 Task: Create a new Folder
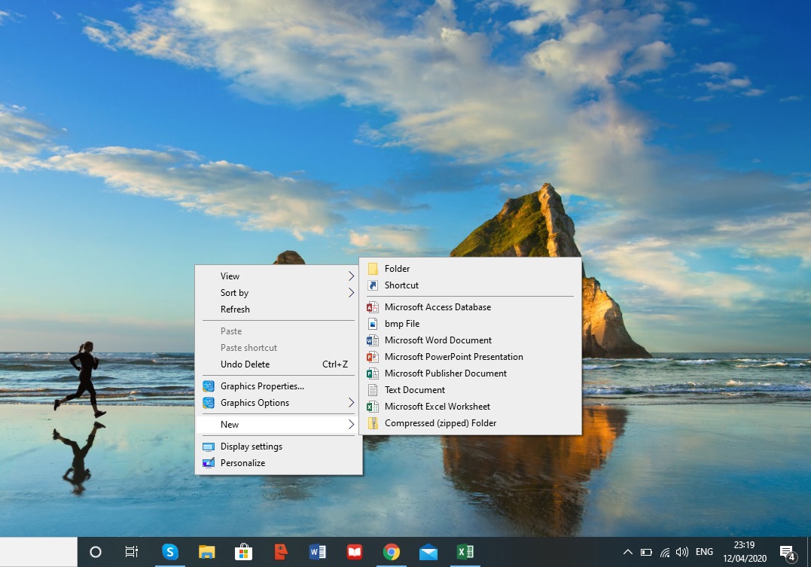coord(399,268)
